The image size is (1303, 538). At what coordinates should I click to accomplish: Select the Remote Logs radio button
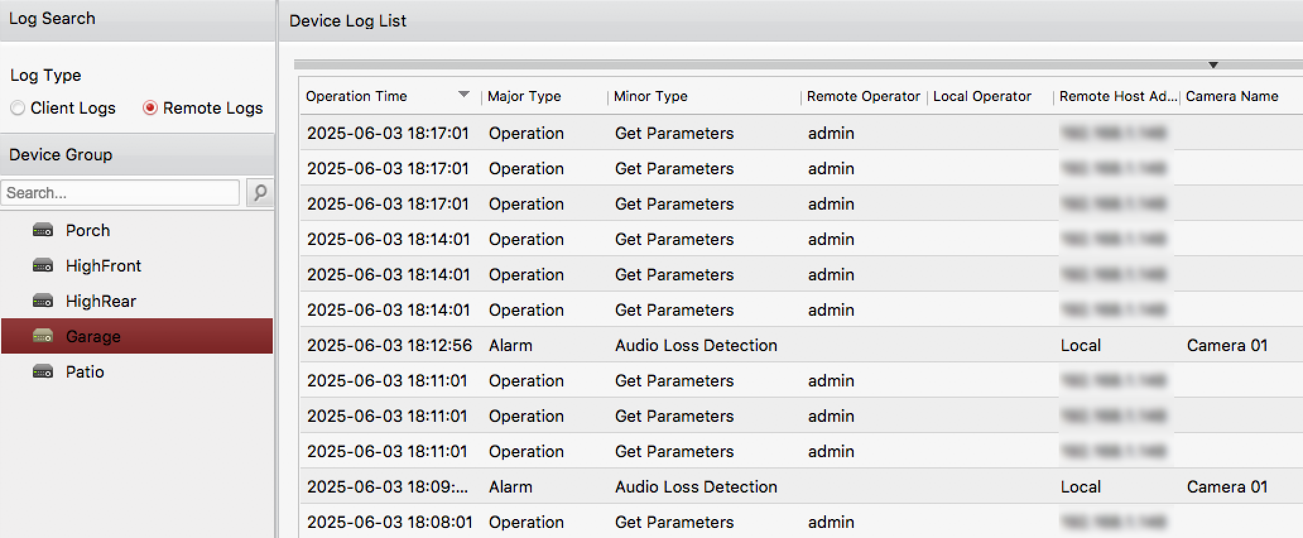click(150, 108)
